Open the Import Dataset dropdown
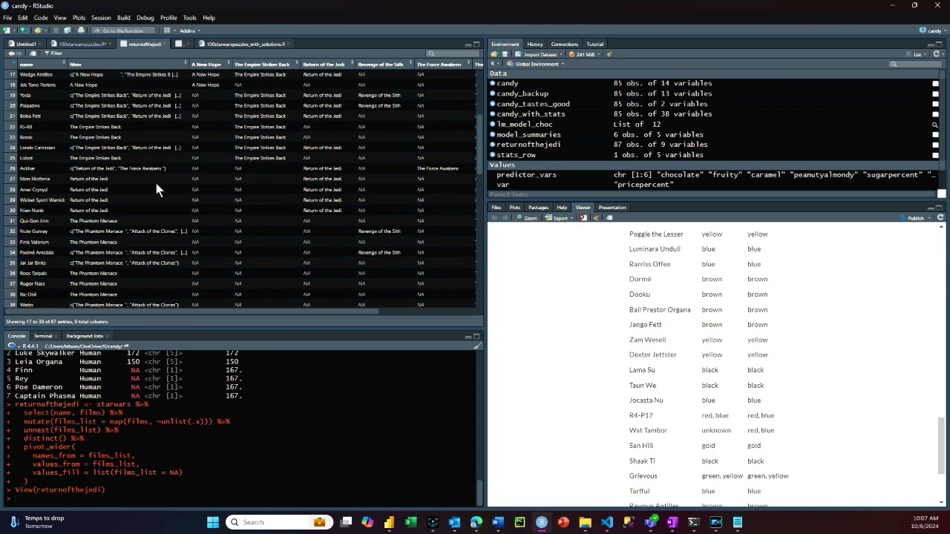The height and width of the screenshot is (534, 950). pyautogui.click(x=538, y=54)
